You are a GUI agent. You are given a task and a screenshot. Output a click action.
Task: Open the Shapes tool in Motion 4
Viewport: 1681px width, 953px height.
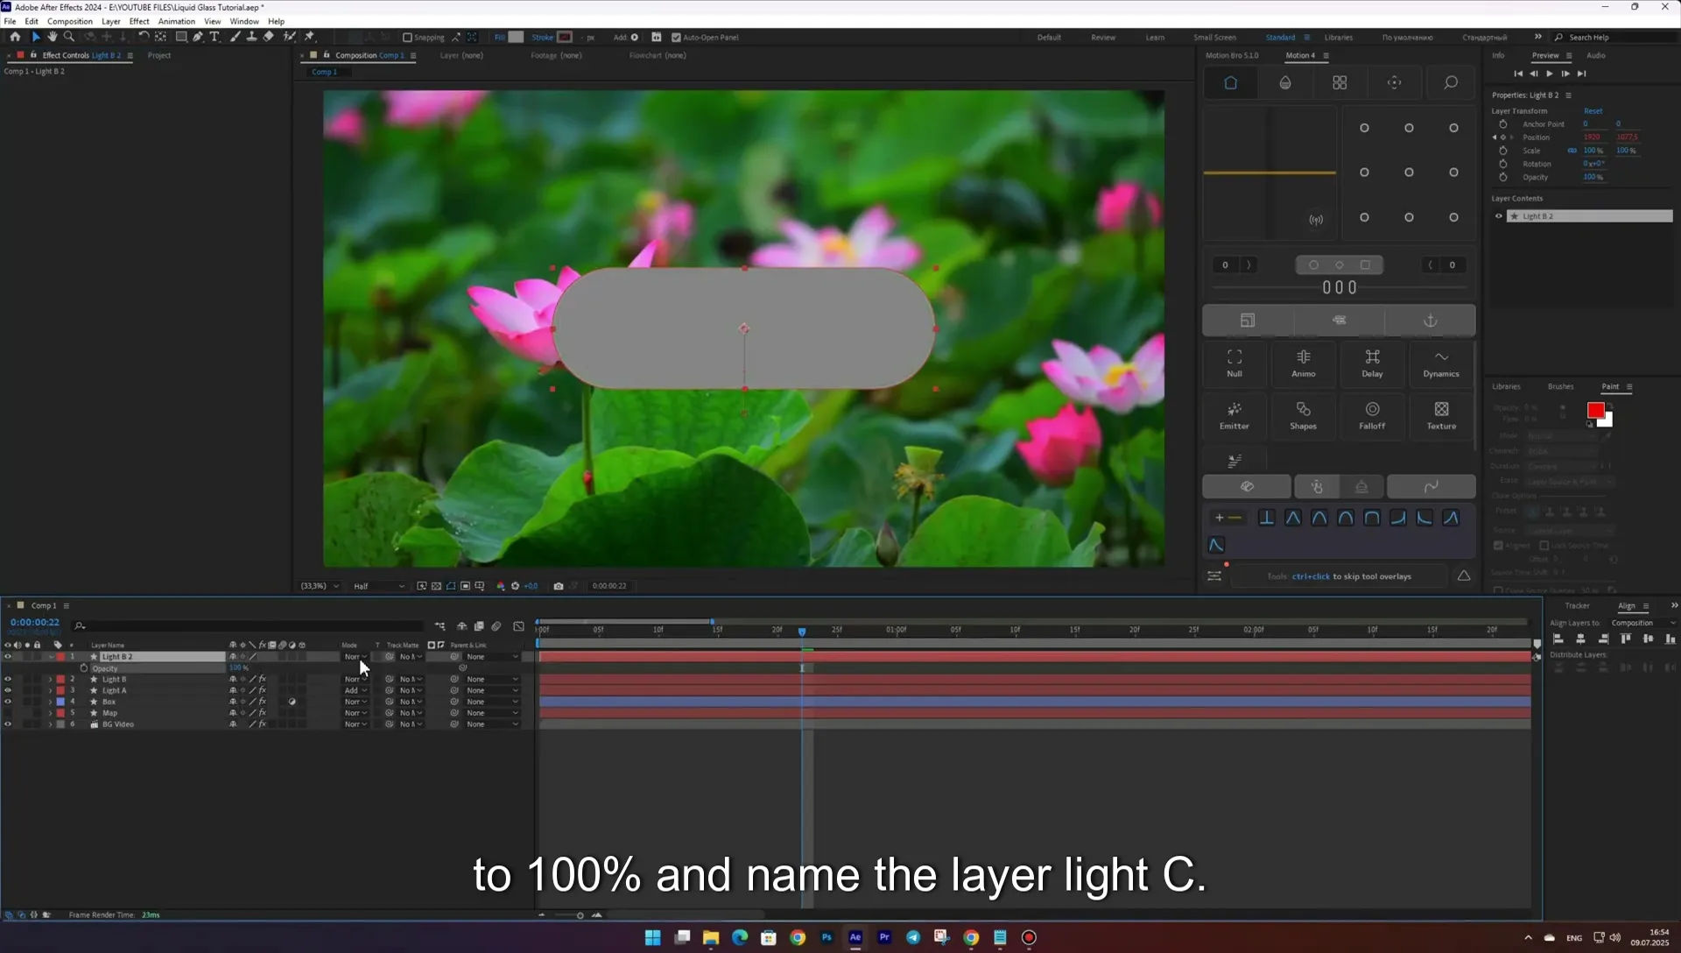(x=1303, y=415)
